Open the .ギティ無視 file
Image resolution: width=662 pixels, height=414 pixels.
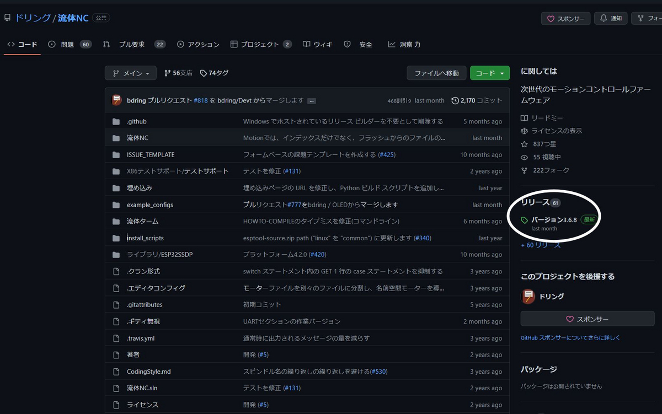[143, 321]
